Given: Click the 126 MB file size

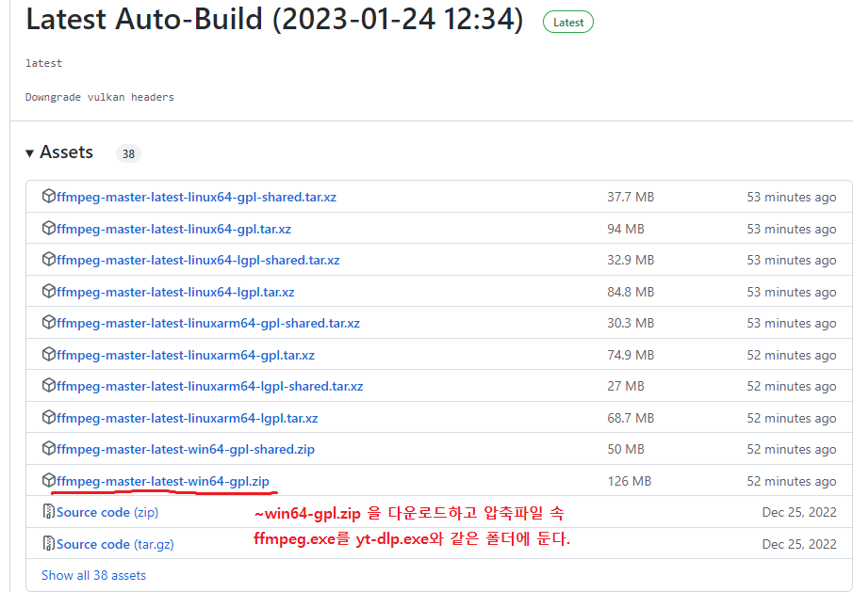Looking at the screenshot, I should [x=630, y=481].
